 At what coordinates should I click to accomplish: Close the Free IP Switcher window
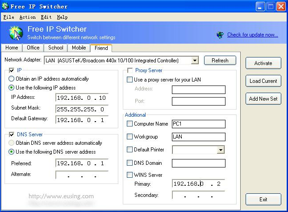point(281,7)
